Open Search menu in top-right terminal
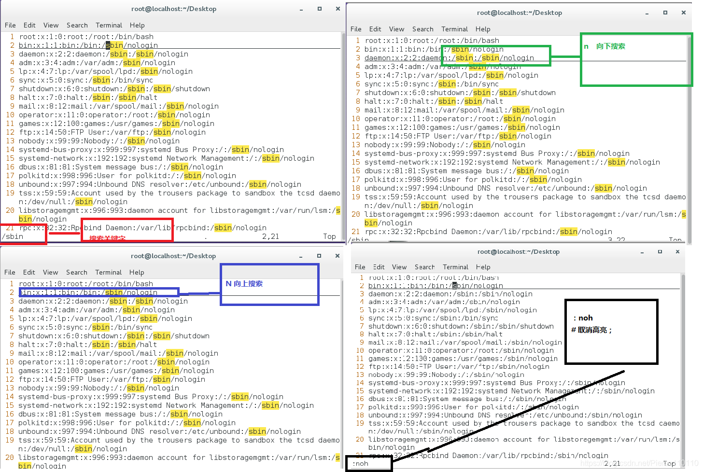The width and height of the screenshot is (703, 472). click(x=423, y=29)
